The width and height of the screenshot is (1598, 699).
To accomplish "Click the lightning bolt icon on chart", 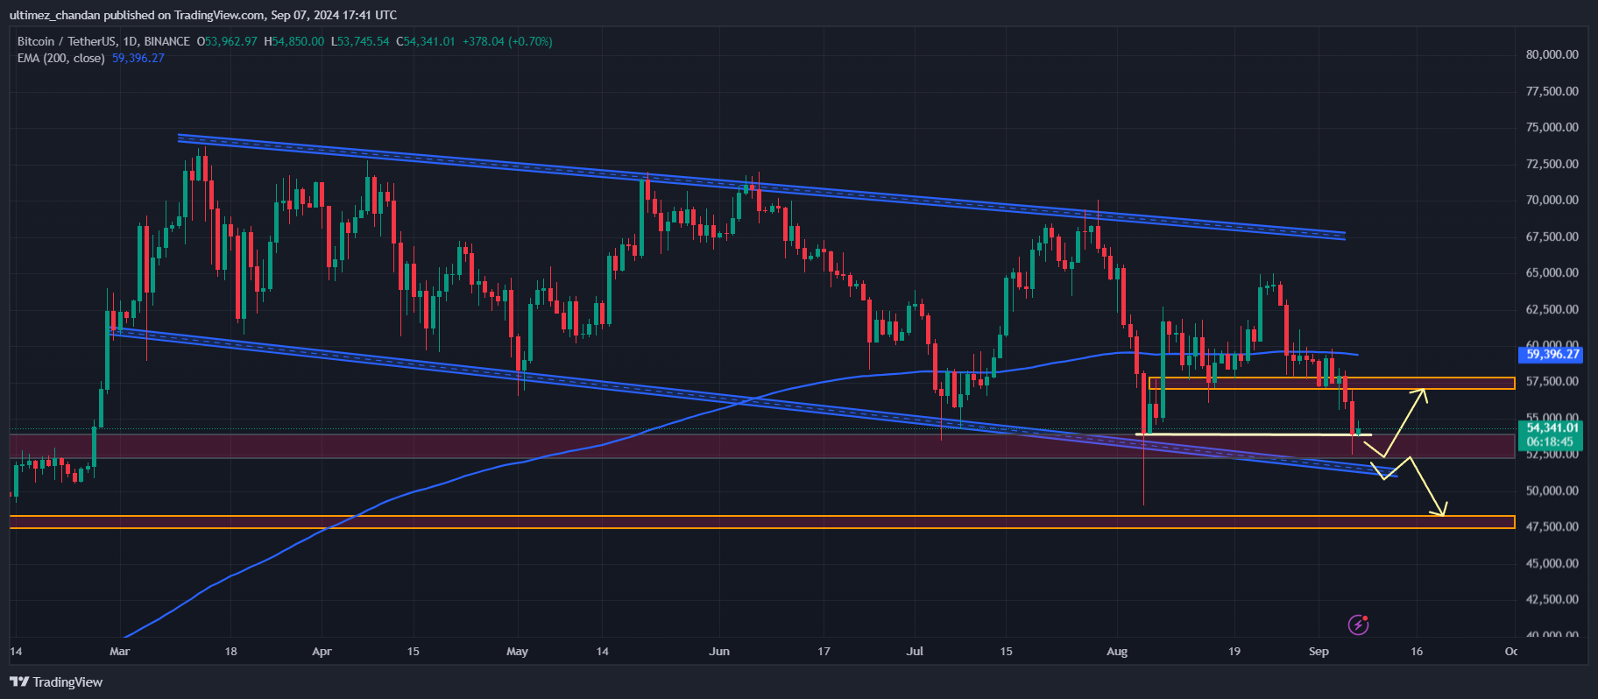I will pos(1358,625).
